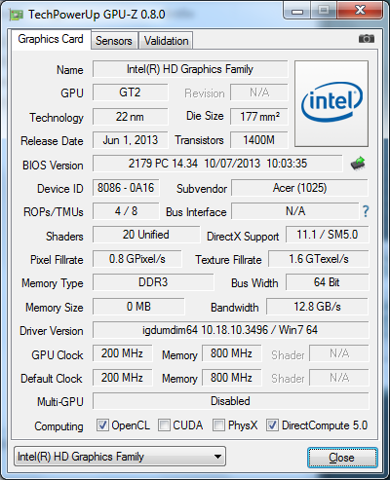Click the Bus Interface question mark
Screen dimensions: 390x480
click(366, 211)
